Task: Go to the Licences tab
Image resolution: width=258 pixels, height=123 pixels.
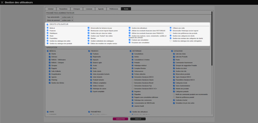Action: 89,9
